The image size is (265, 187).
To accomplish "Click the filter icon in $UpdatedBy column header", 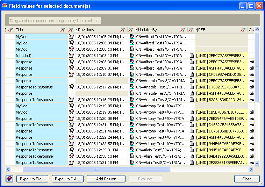I will click(183, 30).
